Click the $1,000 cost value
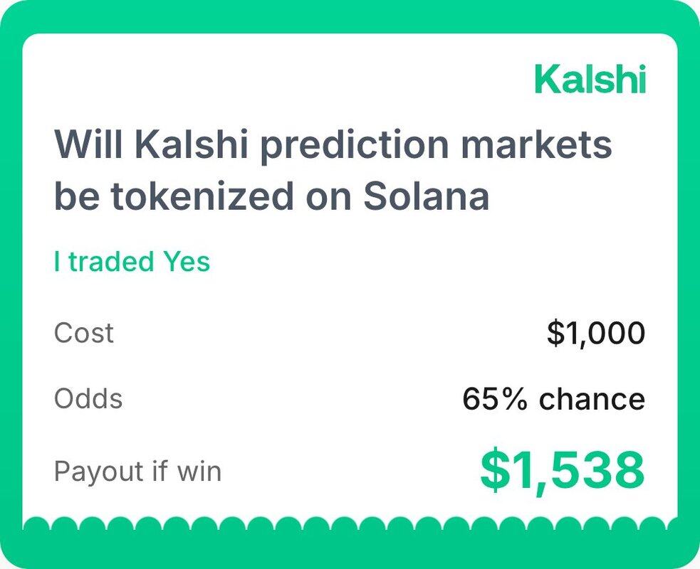Screen dimensions: 700x569 pyautogui.click(x=595, y=333)
